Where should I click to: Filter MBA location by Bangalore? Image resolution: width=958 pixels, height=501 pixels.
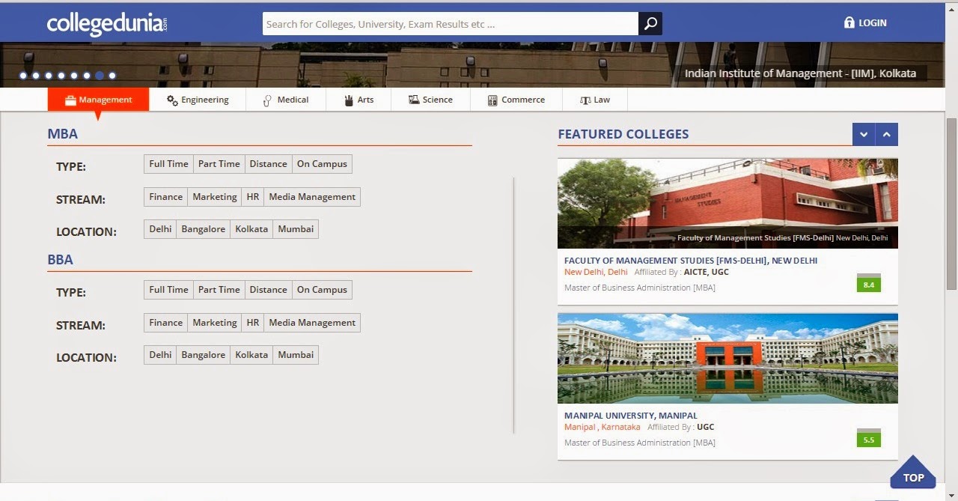tap(203, 229)
